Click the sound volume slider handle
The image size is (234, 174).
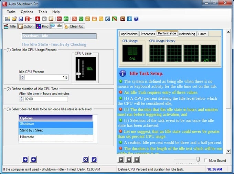point(198,160)
